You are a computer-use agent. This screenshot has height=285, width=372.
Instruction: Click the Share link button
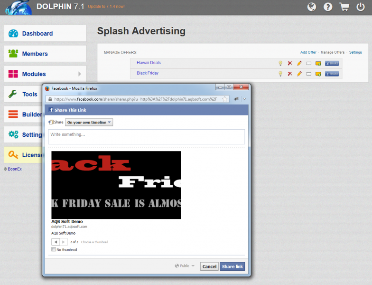click(232, 266)
